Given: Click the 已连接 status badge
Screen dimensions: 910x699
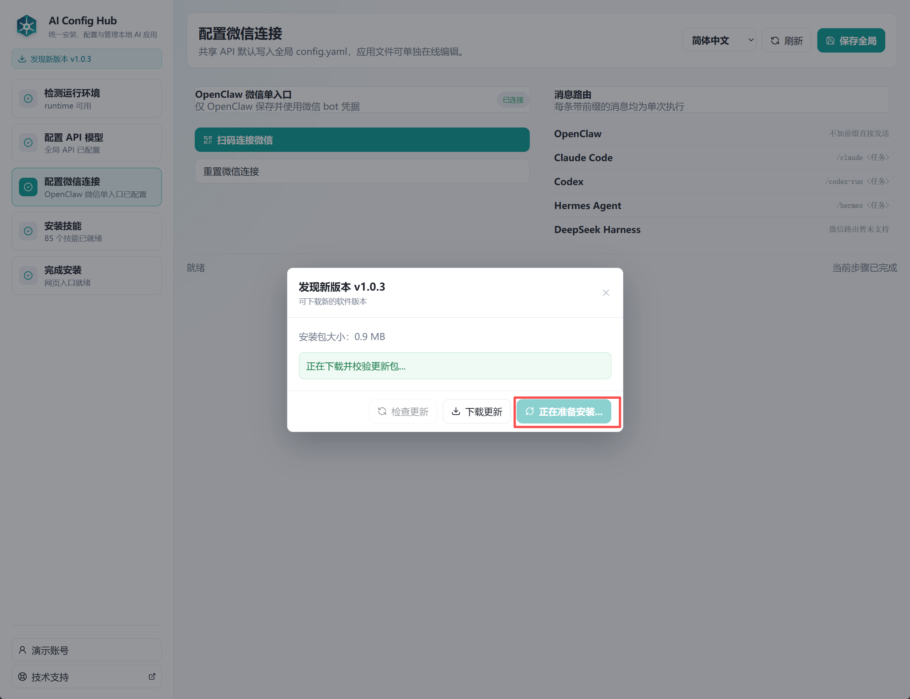Looking at the screenshot, I should [513, 100].
